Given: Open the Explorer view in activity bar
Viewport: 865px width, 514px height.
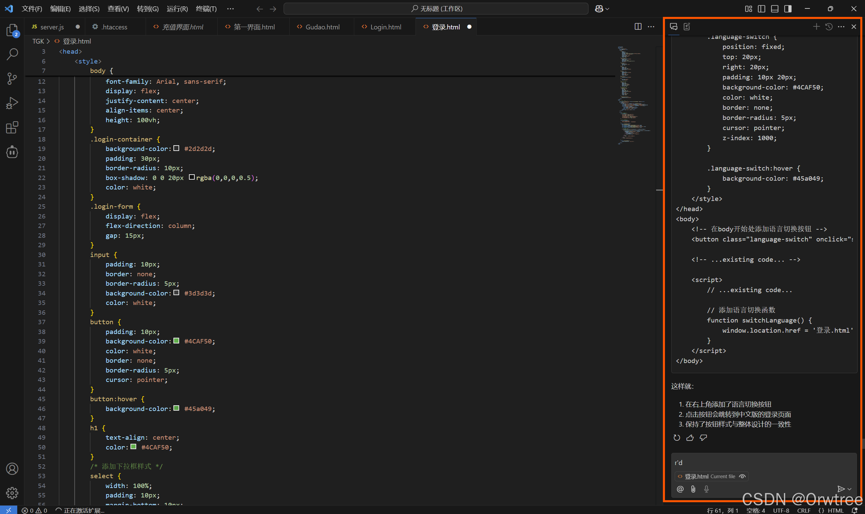Looking at the screenshot, I should point(12,30).
